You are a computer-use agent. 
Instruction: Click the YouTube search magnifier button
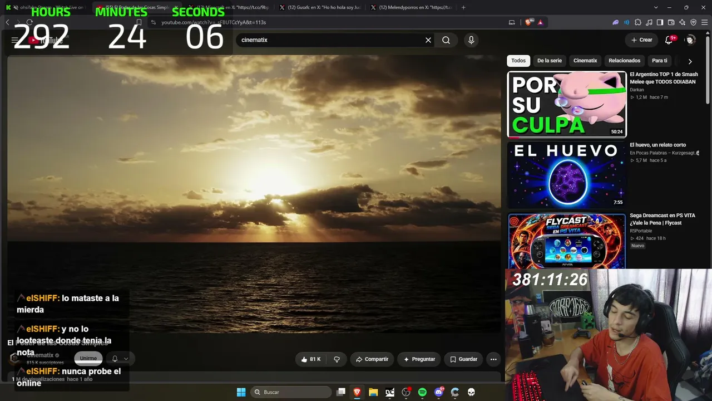[x=446, y=40]
